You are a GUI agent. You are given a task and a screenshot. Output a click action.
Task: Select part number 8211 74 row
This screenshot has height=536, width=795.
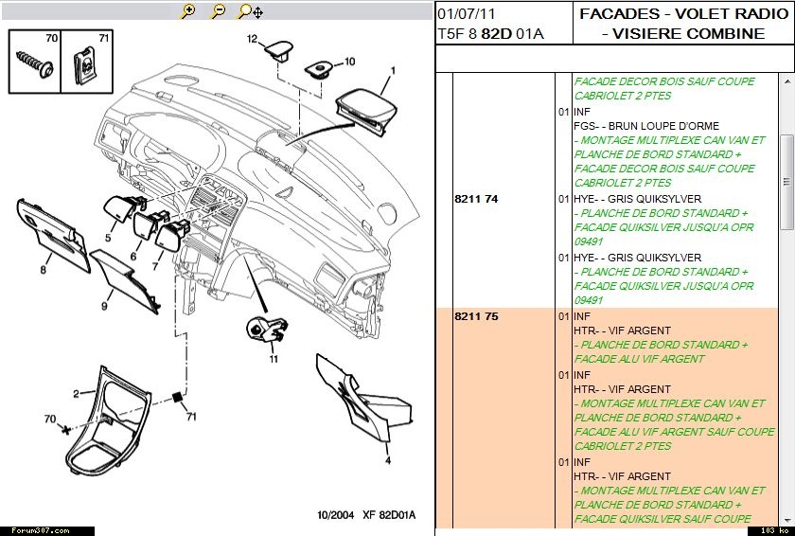click(476, 199)
